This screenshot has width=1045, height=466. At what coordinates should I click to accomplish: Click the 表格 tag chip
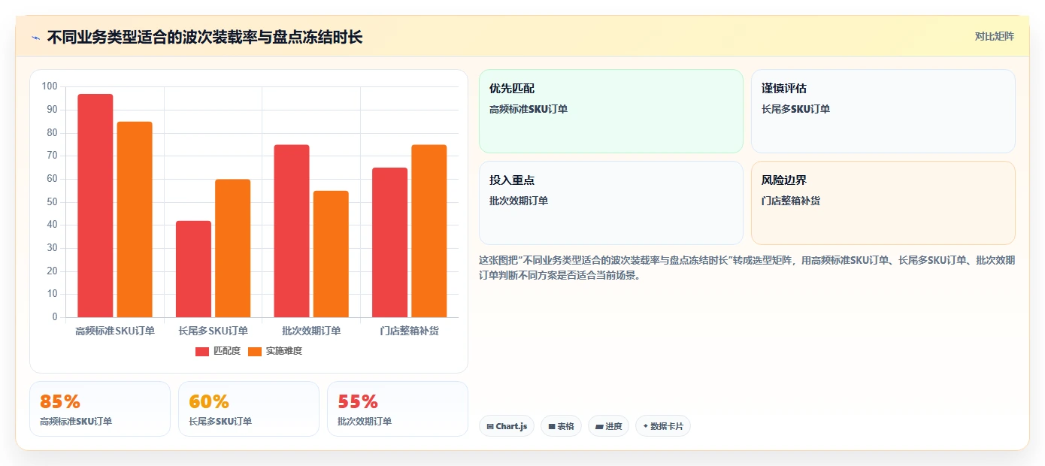tap(561, 426)
